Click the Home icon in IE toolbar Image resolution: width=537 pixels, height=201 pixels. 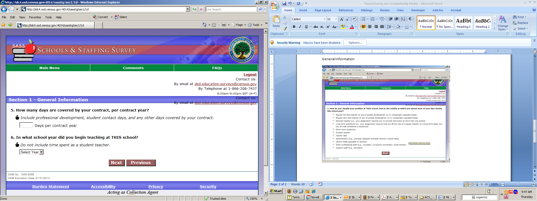pyautogui.click(x=205, y=25)
